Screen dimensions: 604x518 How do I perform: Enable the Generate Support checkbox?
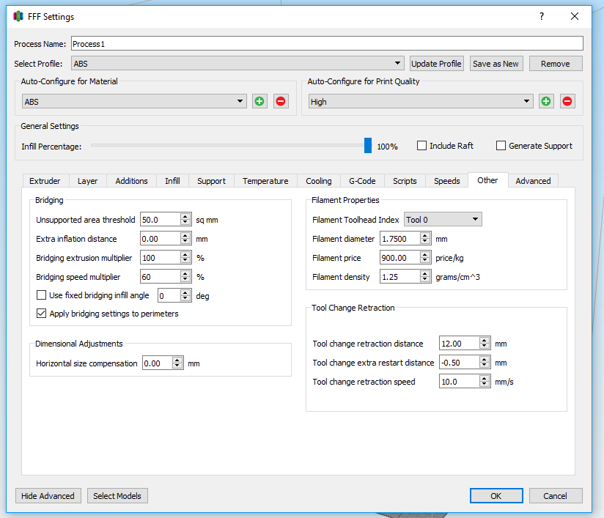click(x=501, y=146)
